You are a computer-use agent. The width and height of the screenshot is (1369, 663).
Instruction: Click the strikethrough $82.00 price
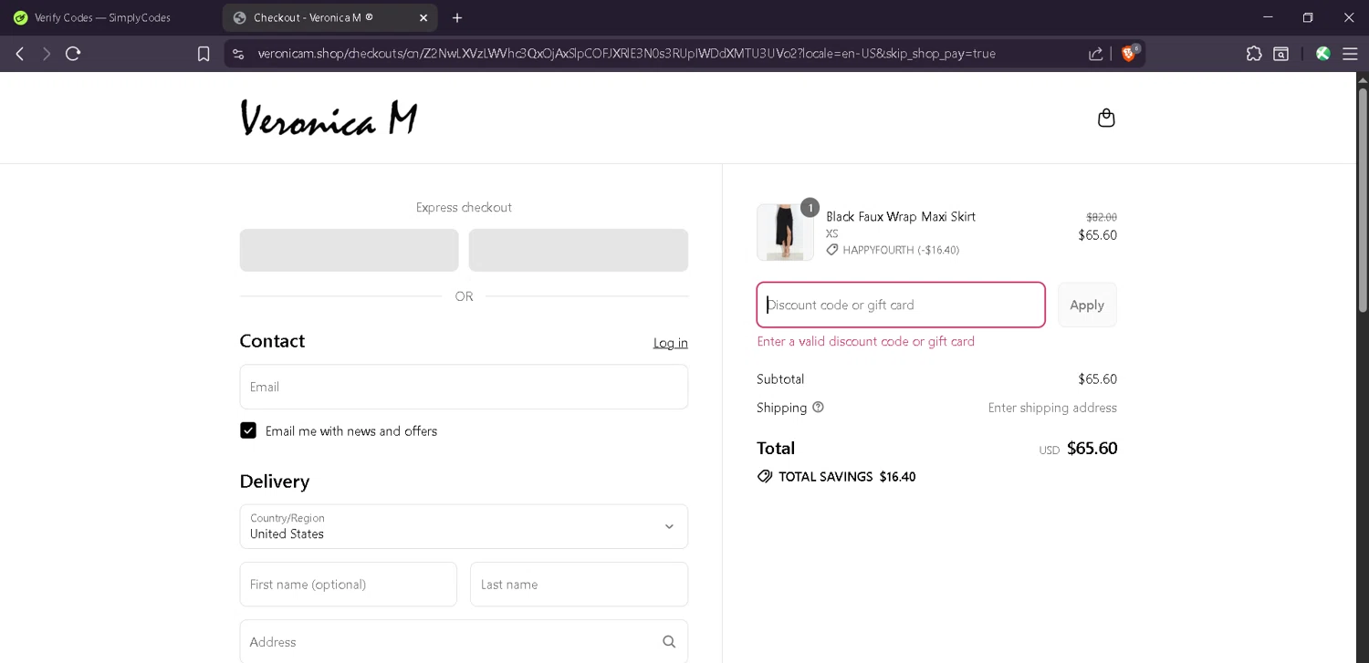pos(1102,217)
